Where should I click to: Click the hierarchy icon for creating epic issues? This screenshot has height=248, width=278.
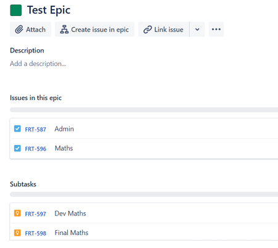pos(64,30)
